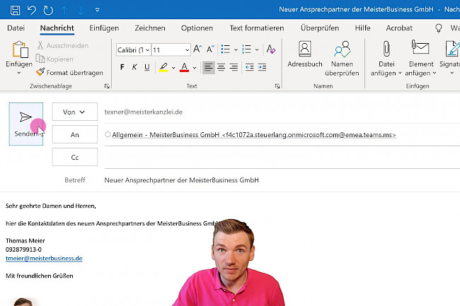
Task: Switch to the Einfügen ribbon tab
Action: tap(104, 28)
